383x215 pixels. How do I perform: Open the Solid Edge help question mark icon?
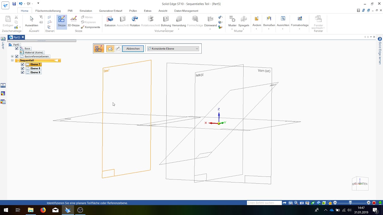click(380, 39)
